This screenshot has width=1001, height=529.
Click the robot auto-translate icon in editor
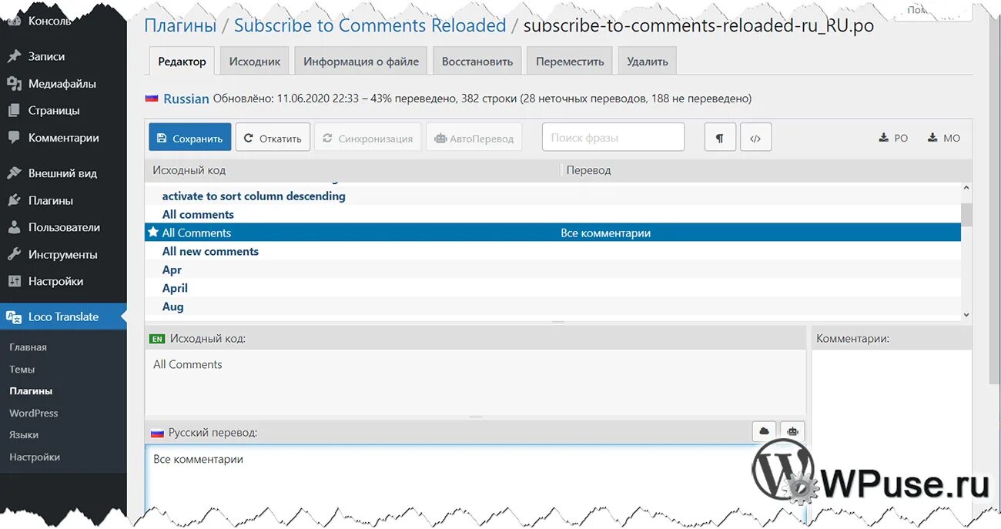click(792, 432)
